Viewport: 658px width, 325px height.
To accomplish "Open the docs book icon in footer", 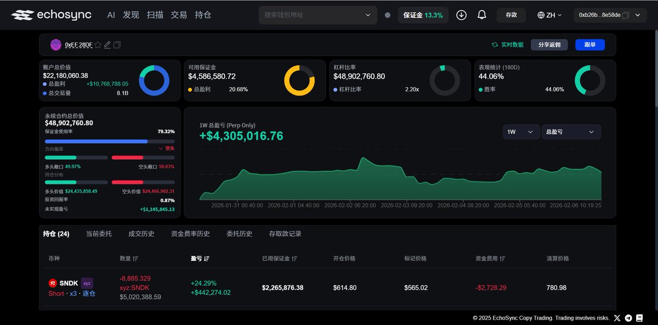I will [639, 318].
